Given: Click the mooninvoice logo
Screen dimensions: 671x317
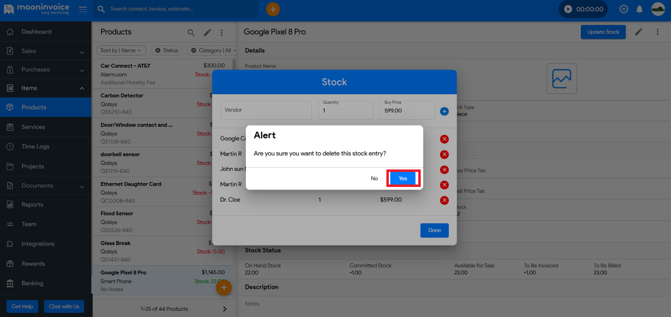Looking at the screenshot, I should pyautogui.click(x=37, y=9).
